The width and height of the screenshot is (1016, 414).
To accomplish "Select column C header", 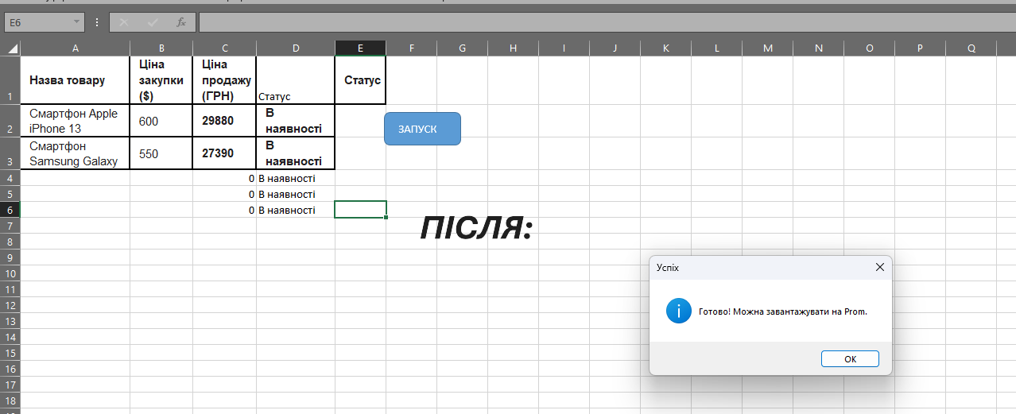I will coord(224,48).
